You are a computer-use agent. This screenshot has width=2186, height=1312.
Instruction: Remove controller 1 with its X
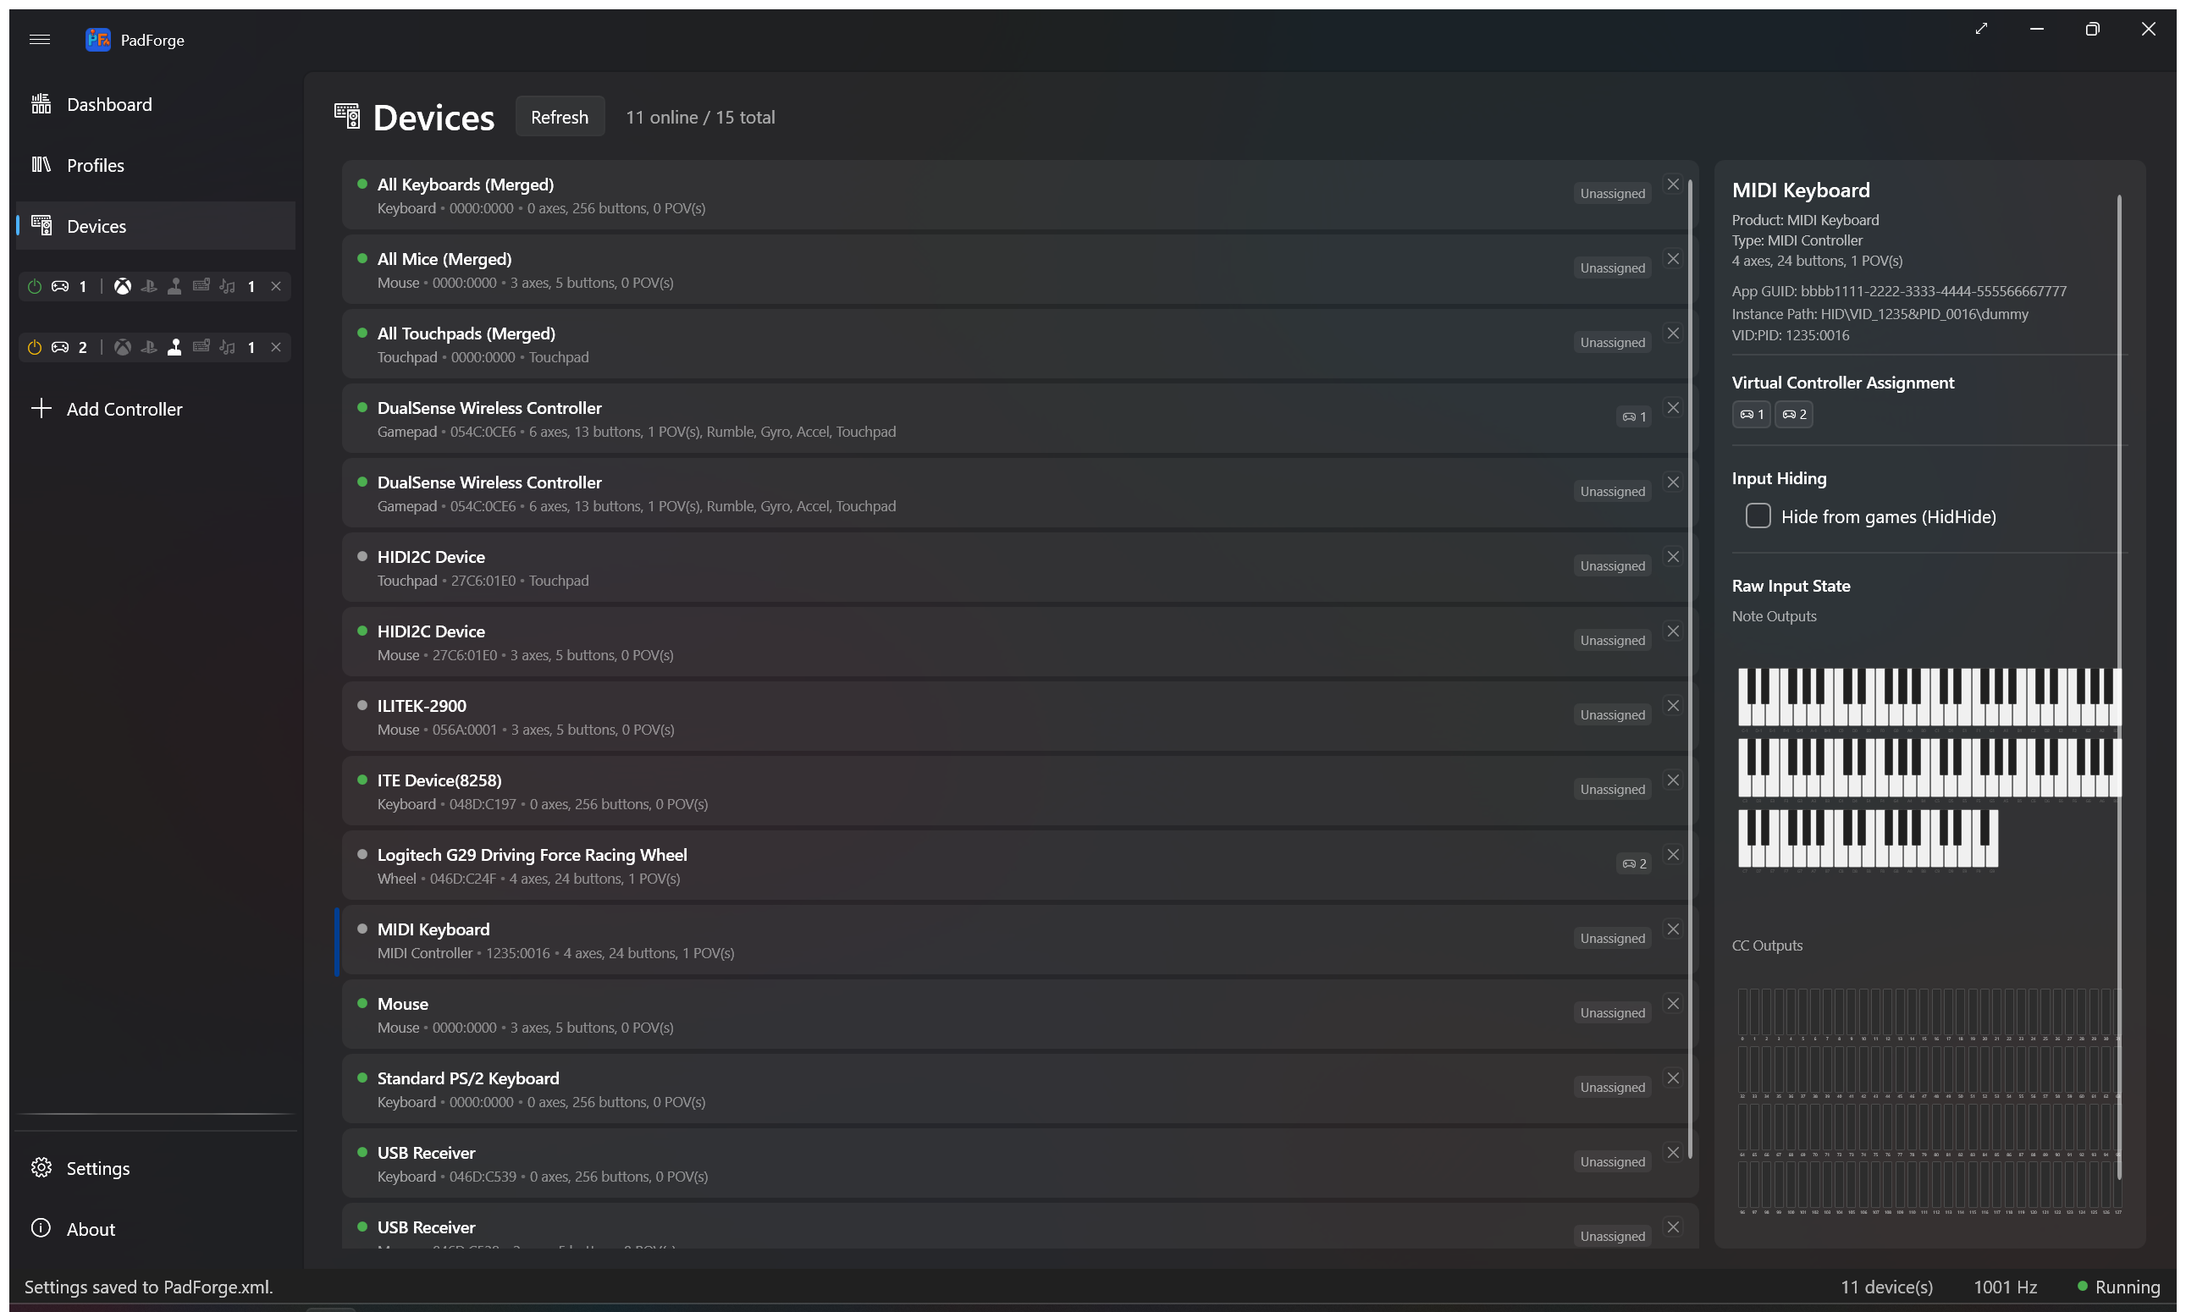pos(276,286)
